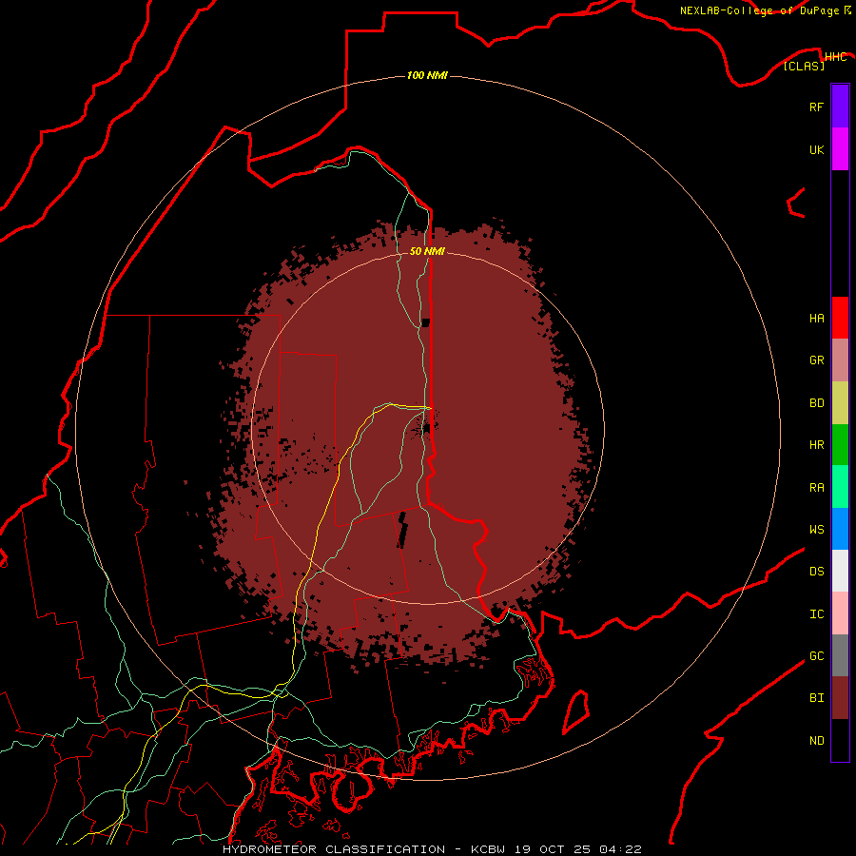This screenshot has width=856, height=856.
Task: Click the DS legend label
Action: [x=816, y=572]
